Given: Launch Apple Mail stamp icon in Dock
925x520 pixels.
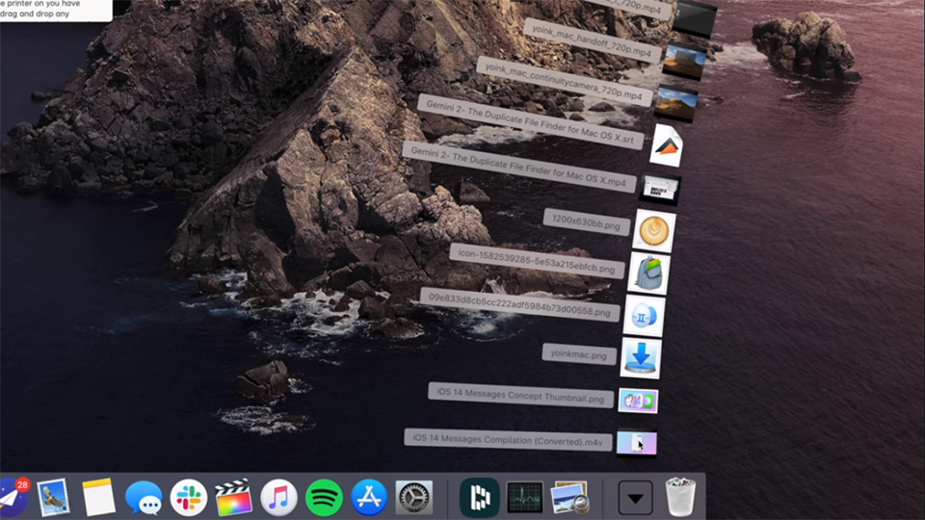Looking at the screenshot, I should (53, 498).
